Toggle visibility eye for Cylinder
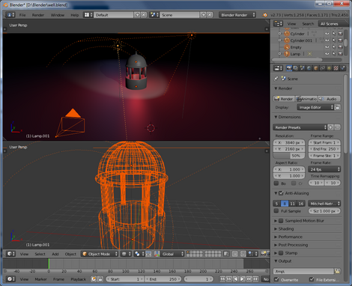Screen dimensions: 352x286 pyautogui.click(x=327, y=34)
